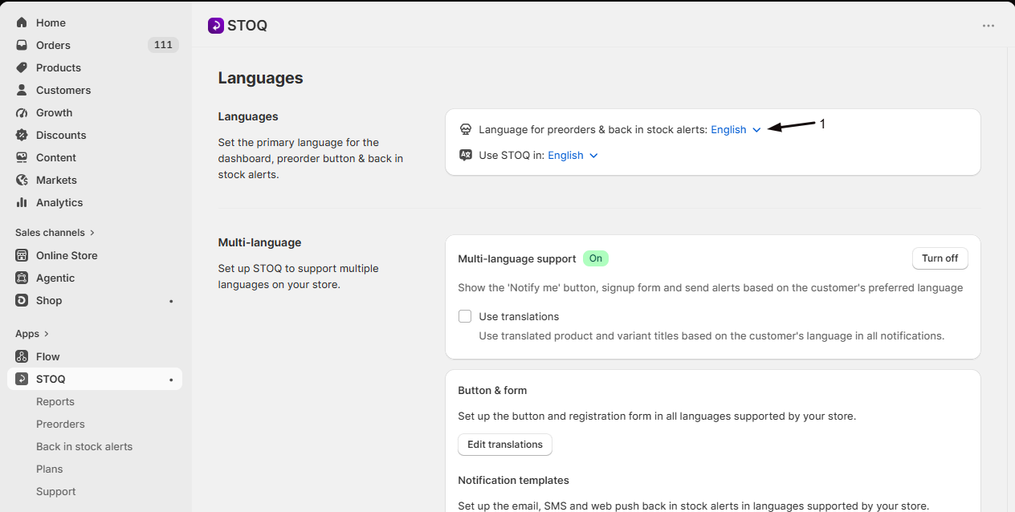The height and width of the screenshot is (512, 1015).
Task: Expand the Apps section
Action: coord(32,334)
